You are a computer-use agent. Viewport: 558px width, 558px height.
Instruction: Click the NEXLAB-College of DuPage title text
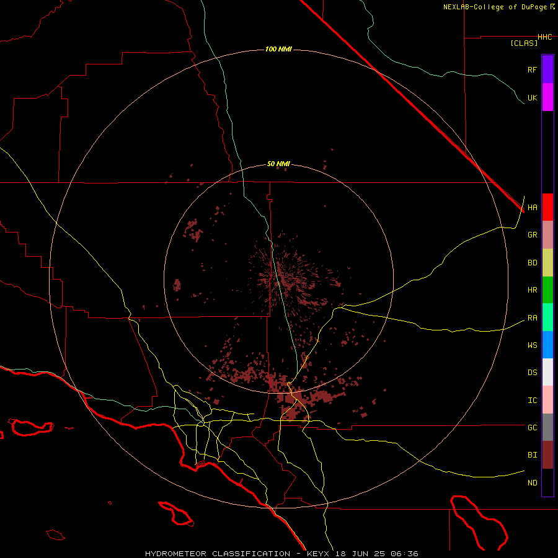click(495, 7)
